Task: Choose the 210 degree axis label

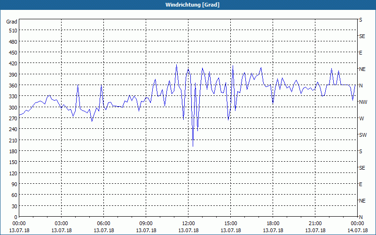Action: click(13, 141)
